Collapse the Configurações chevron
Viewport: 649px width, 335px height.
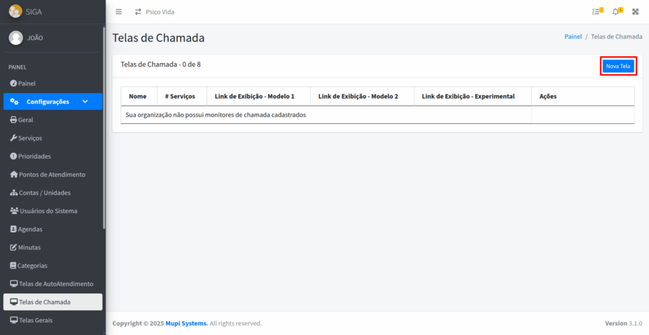coord(85,102)
